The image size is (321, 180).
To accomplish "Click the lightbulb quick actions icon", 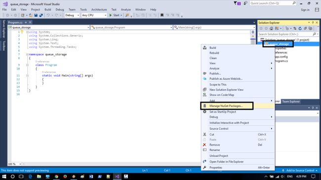I will coord(22,32).
